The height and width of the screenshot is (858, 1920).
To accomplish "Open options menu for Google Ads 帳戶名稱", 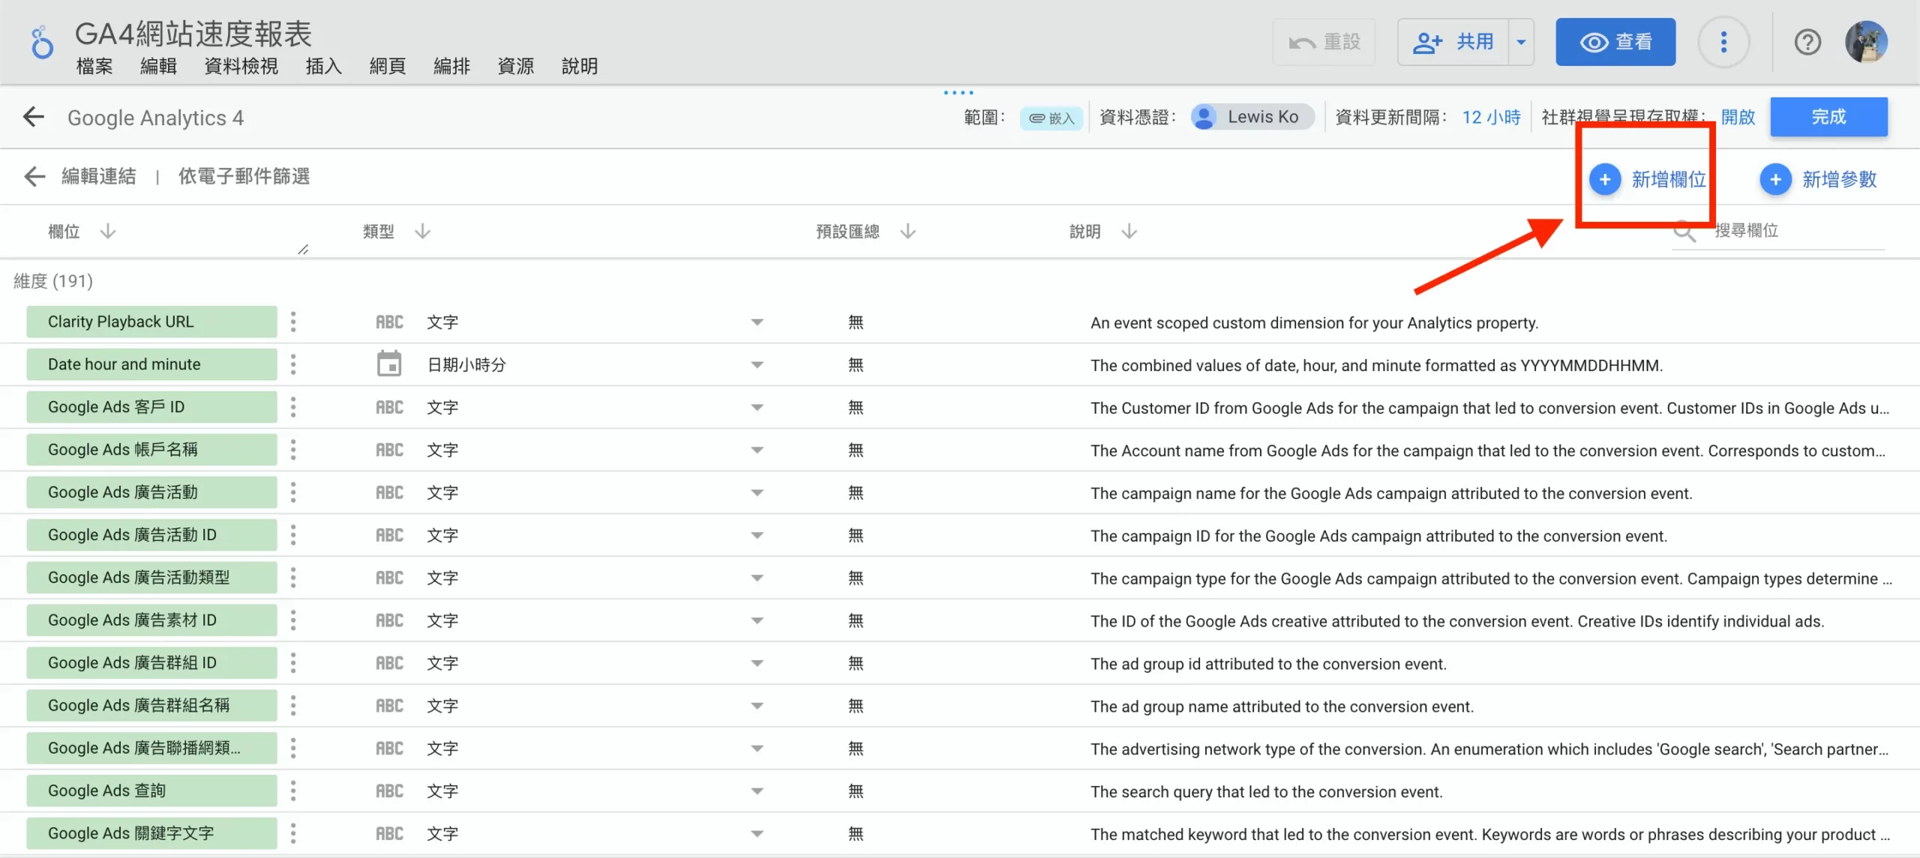I will [x=293, y=450].
